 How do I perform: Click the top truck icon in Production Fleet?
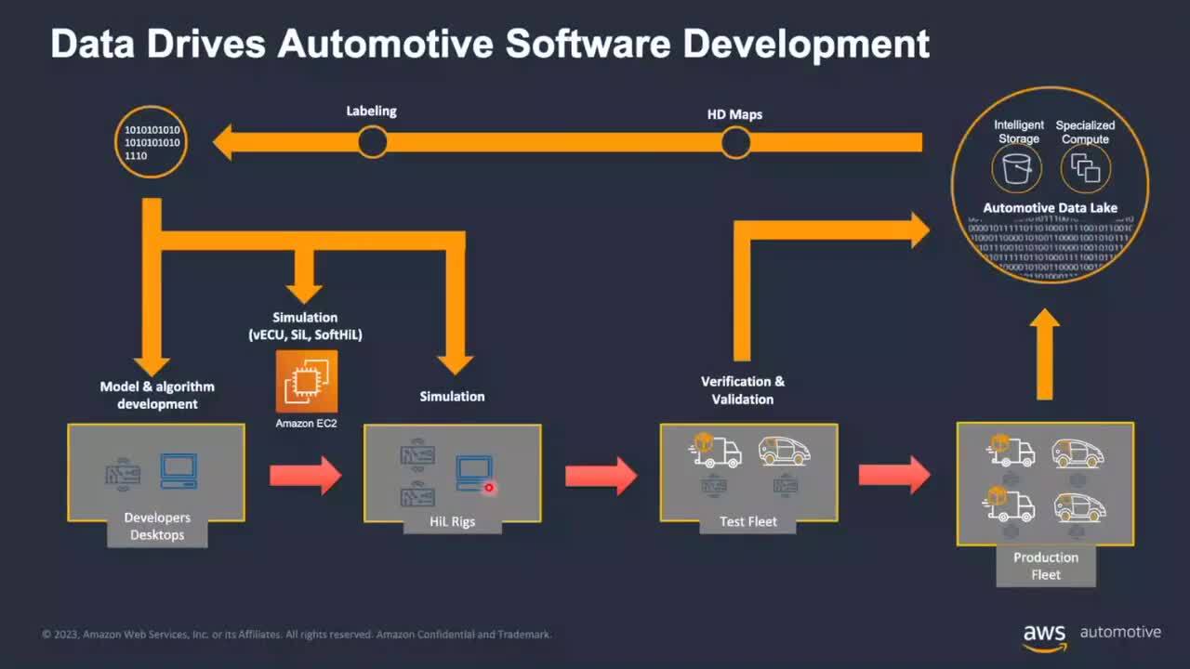click(1011, 451)
